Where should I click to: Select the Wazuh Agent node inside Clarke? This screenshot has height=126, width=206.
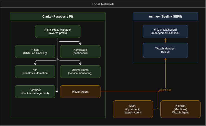80,92
